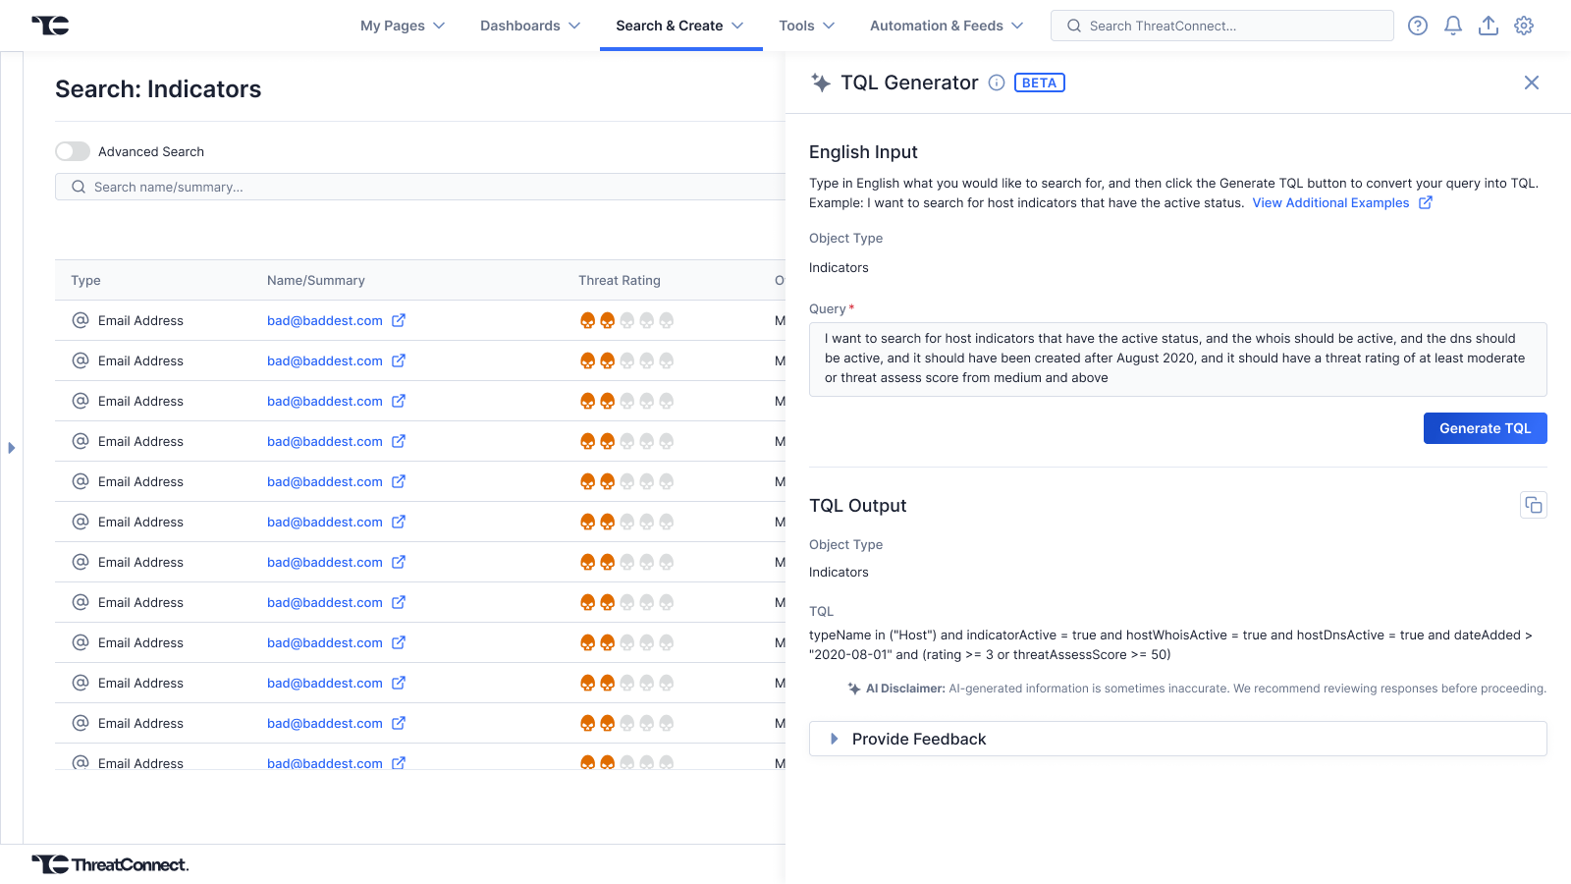Enable the Advanced Search toggle
The height and width of the screenshot is (884, 1571).
[73, 151]
